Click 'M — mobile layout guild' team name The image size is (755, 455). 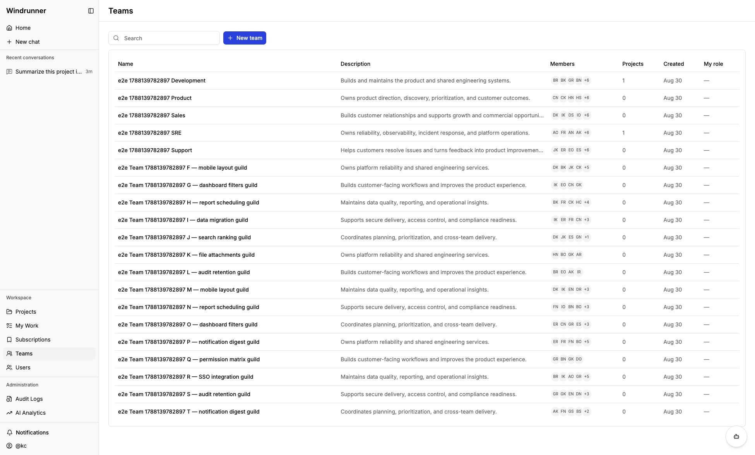183,290
